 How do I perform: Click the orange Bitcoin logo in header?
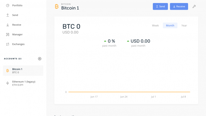tap(57, 6)
